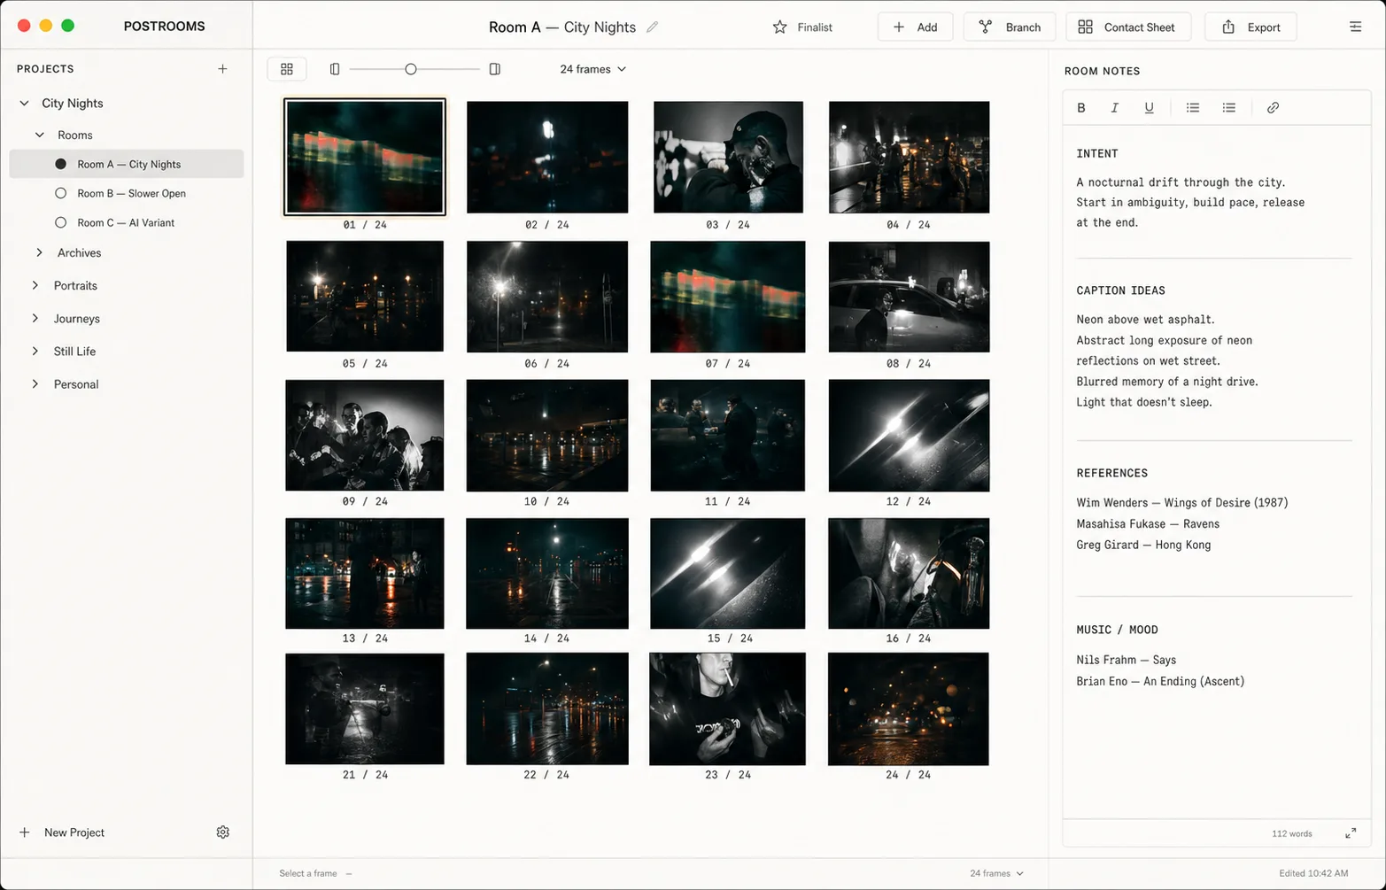1386x890 pixels.
Task: Expand the Room Notes panel to fullscreen
Action: pos(1351,833)
